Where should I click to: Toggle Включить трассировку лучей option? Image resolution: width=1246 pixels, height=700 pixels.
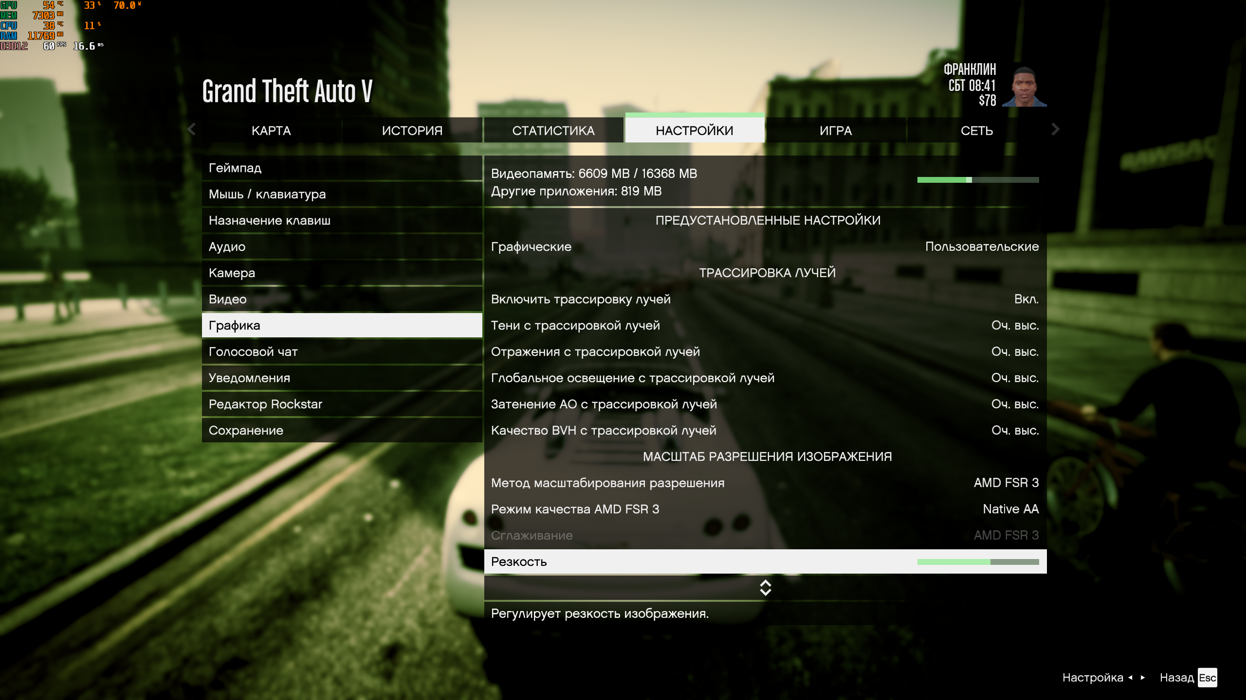pos(765,299)
